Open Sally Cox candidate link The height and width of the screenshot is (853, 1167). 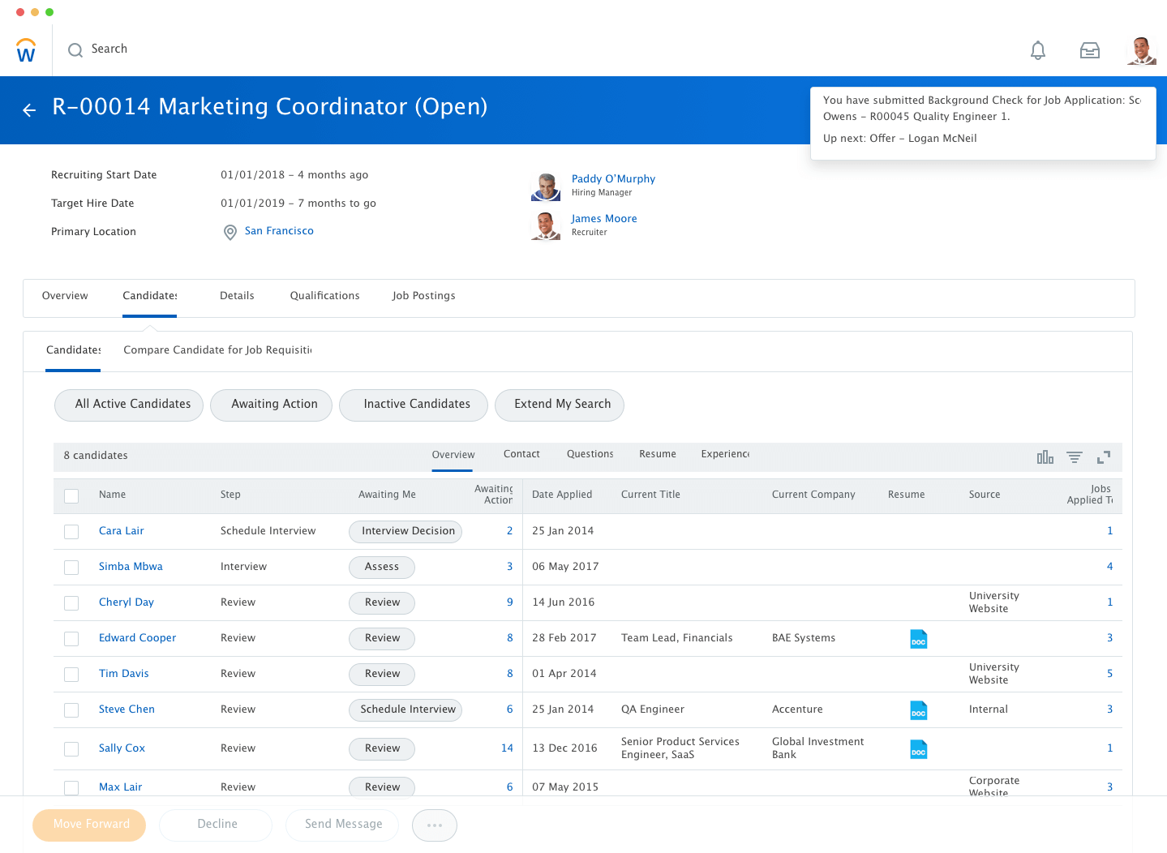(x=122, y=748)
